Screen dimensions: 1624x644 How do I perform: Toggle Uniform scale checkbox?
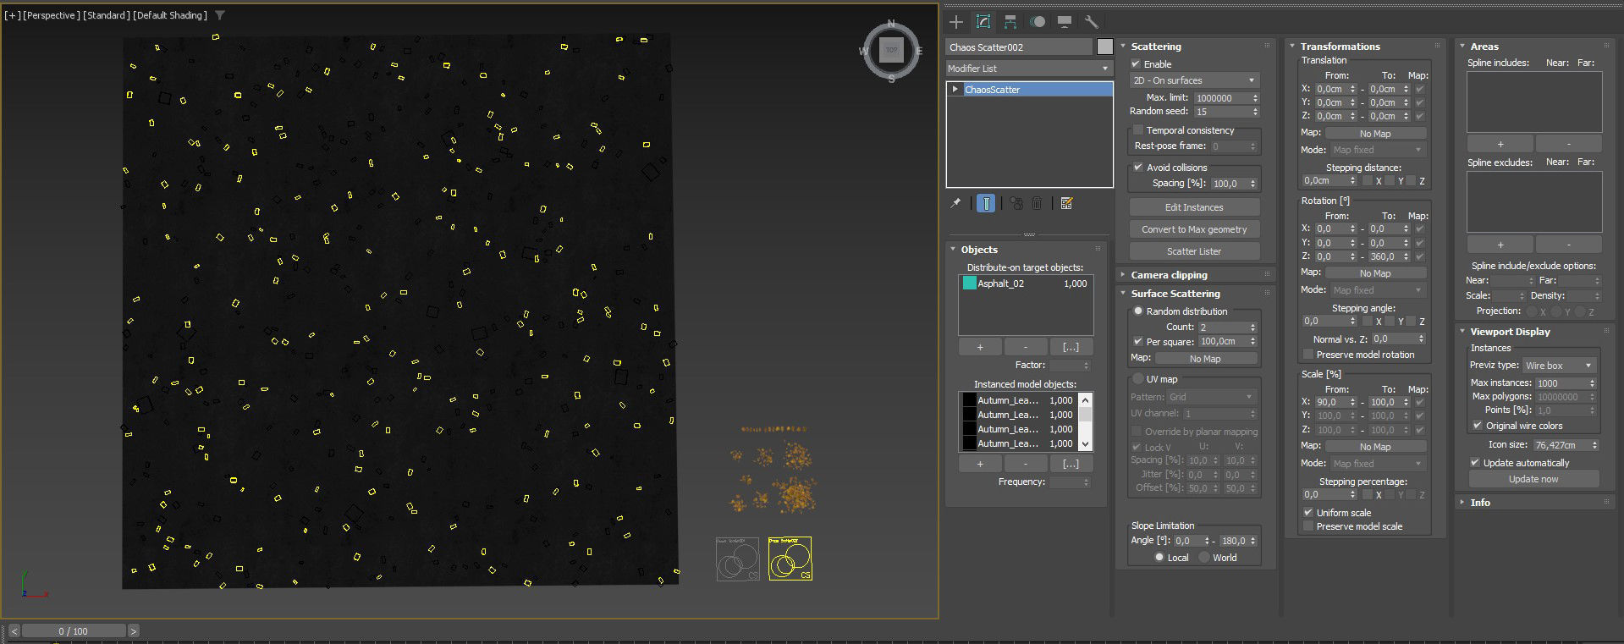[x=1308, y=513]
